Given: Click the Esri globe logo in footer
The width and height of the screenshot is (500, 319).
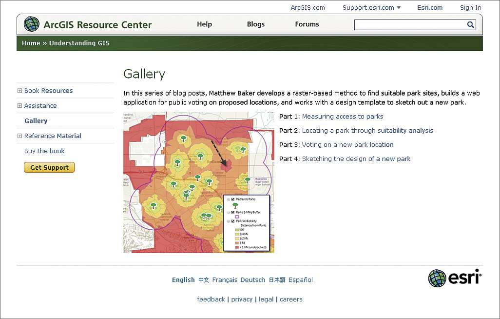Looking at the screenshot, I should click(437, 278).
